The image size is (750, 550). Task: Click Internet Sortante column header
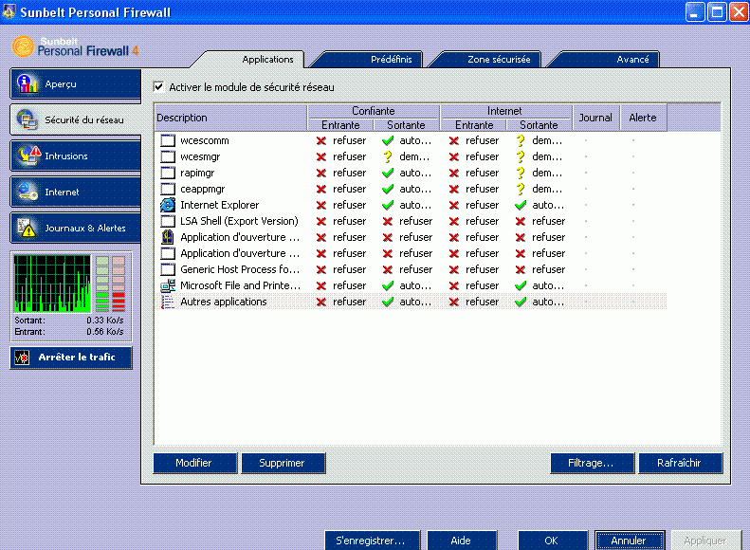pyautogui.click(x=540, y=125)
